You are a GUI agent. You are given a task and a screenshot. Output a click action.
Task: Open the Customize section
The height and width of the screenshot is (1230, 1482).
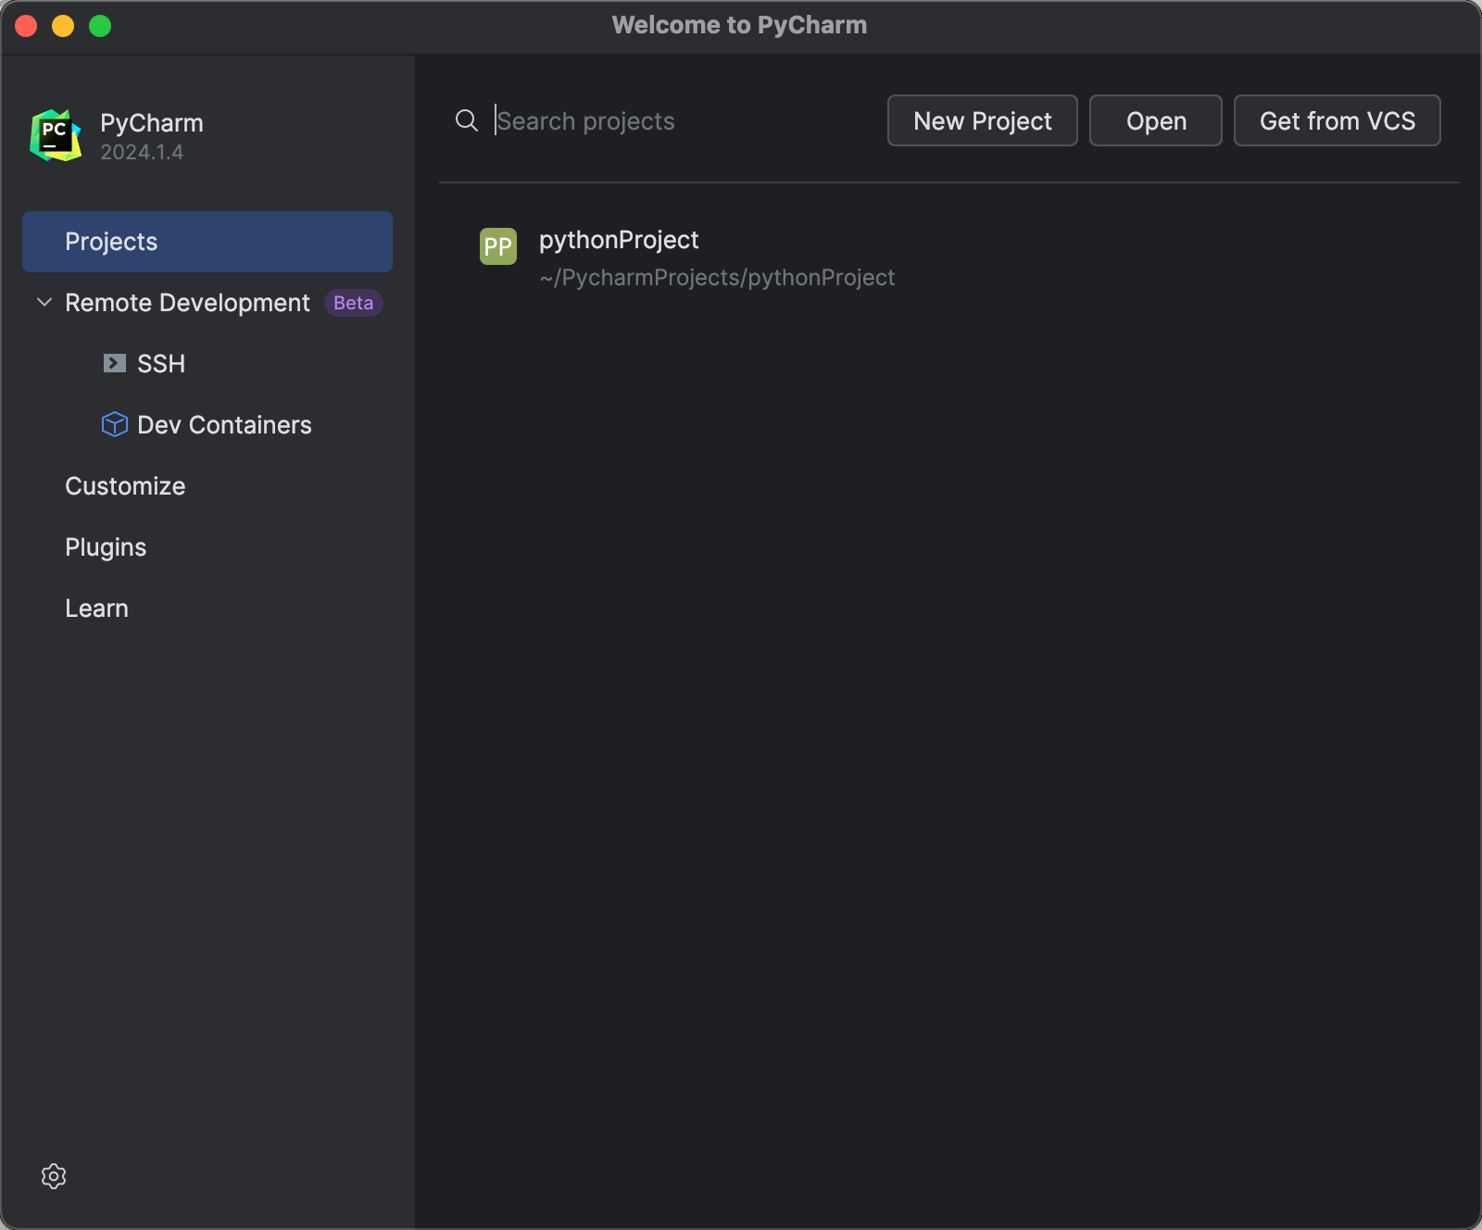[x=125, y=485]
